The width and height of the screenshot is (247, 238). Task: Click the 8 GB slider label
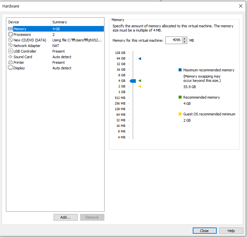click(122, 75)
